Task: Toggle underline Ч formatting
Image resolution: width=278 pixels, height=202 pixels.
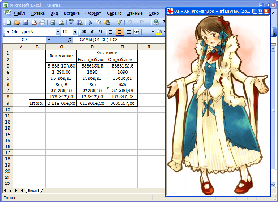Action: point(101,32)
